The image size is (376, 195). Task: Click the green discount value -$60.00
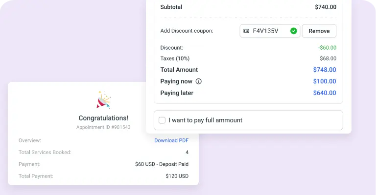(x=327, y=48)
